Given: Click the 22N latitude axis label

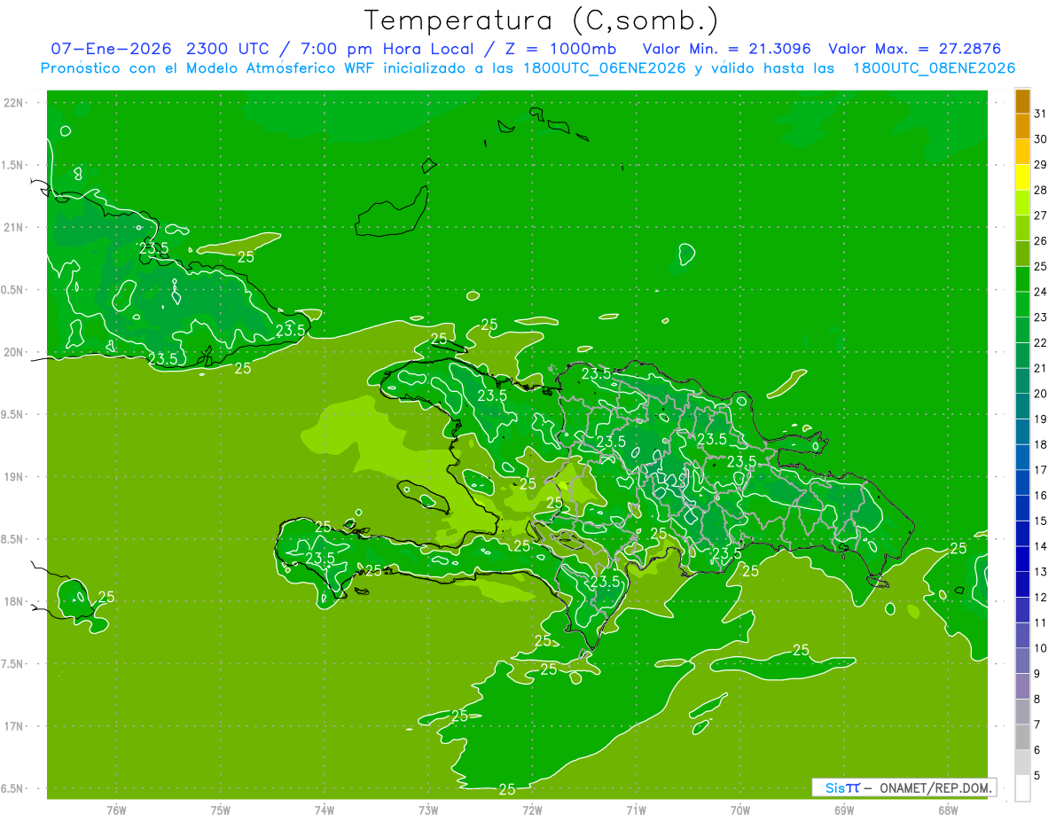Looking at the screenshot, I should 13,103.
